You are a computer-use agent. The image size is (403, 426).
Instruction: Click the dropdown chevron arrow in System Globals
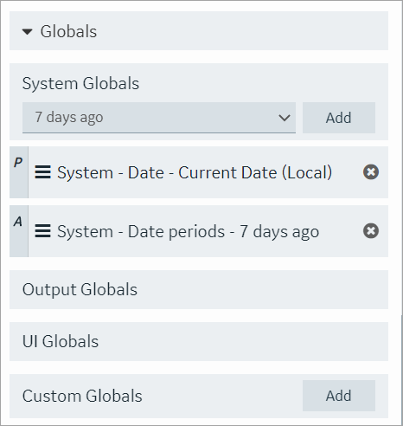(x=285, y=118)
